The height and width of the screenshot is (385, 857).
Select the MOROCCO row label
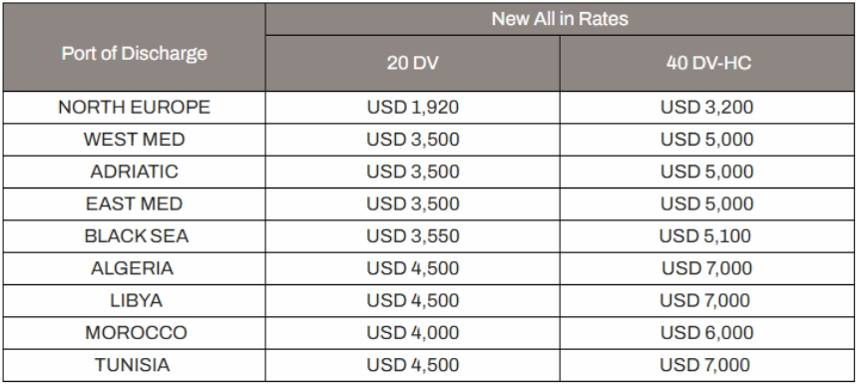134,333
